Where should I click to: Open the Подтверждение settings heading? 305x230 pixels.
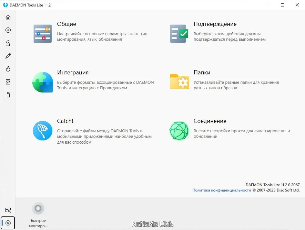[x=215, y=24]
